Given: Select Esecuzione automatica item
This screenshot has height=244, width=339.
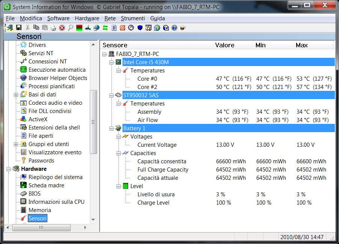Looking at the screenshot, I should [x=57, y=70].
